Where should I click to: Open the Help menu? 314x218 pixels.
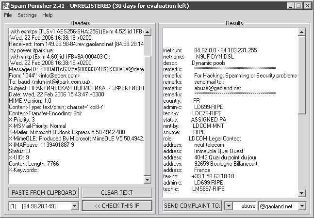48,15
